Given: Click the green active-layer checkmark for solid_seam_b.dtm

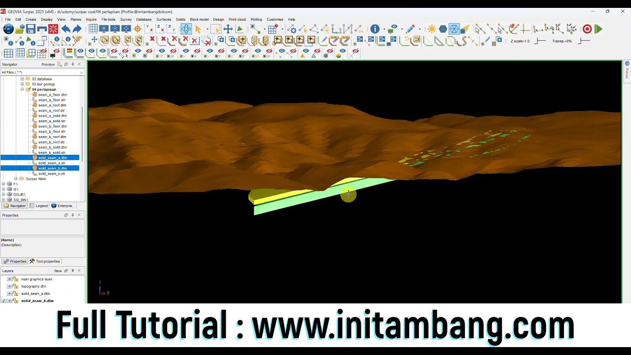Looking at the screenshot, I should 4,301.
